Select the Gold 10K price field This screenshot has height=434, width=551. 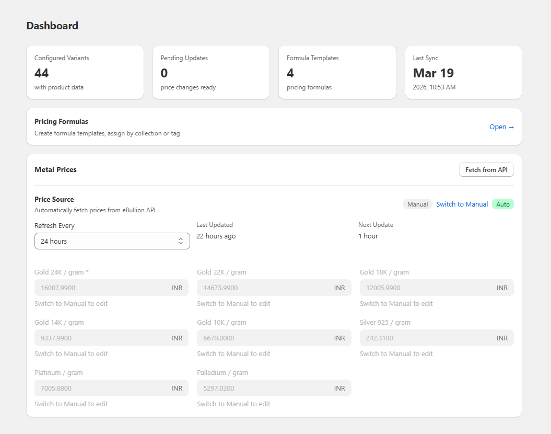click(274, 338)
